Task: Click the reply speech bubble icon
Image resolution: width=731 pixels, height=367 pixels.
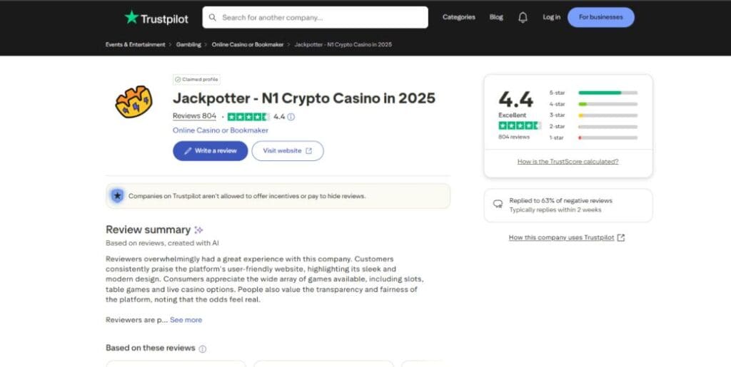Action: [x=498, y=204]
